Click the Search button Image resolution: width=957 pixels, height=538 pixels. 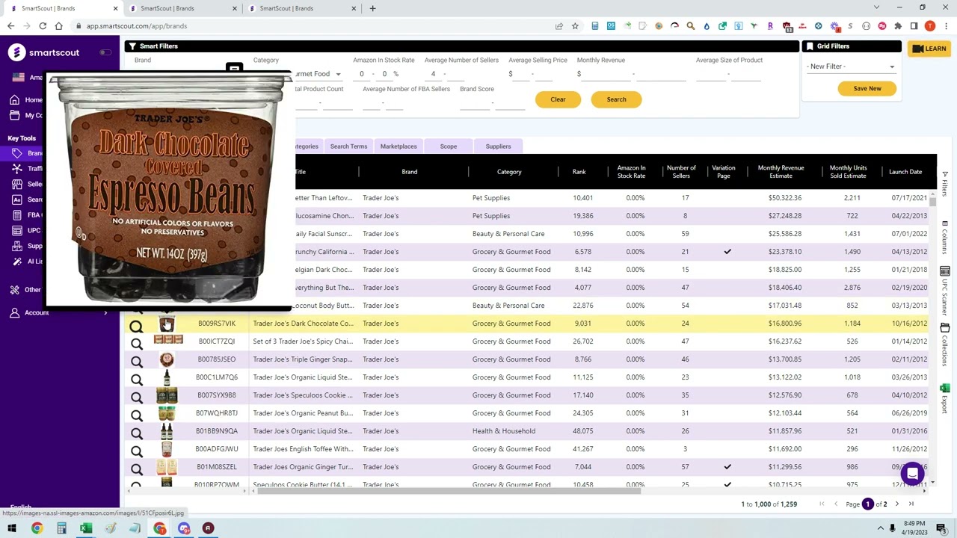pos(616,99)
